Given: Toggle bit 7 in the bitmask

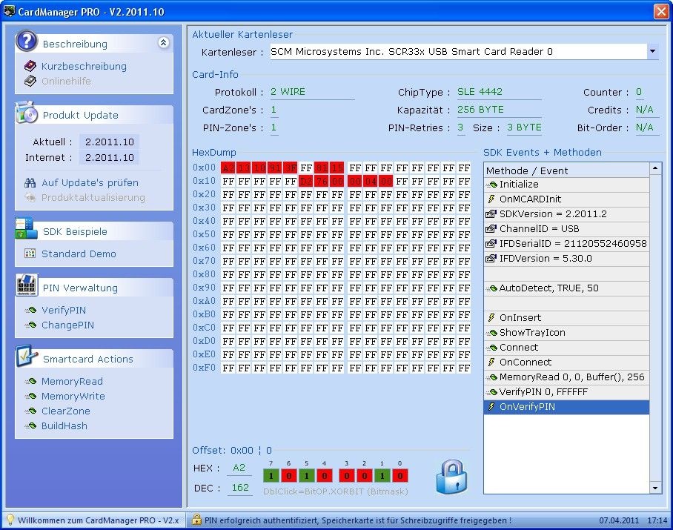Looking at the screenshot, I should [x=271, y=475].
